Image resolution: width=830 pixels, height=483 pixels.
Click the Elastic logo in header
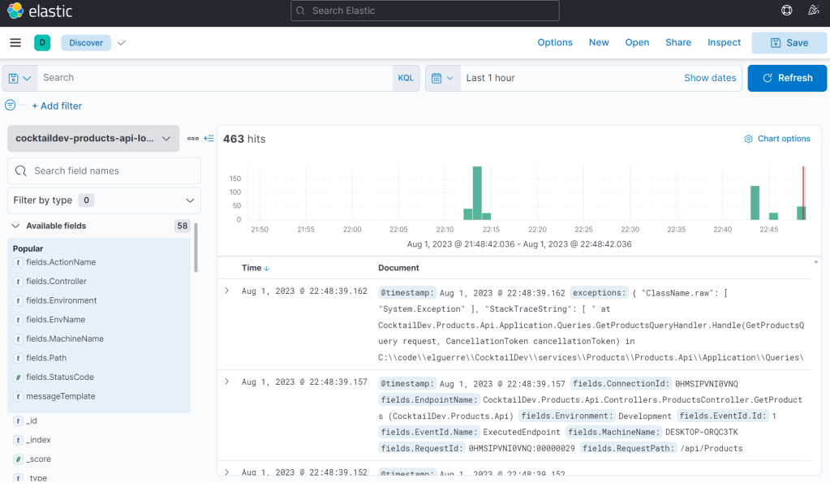[39, 11]
